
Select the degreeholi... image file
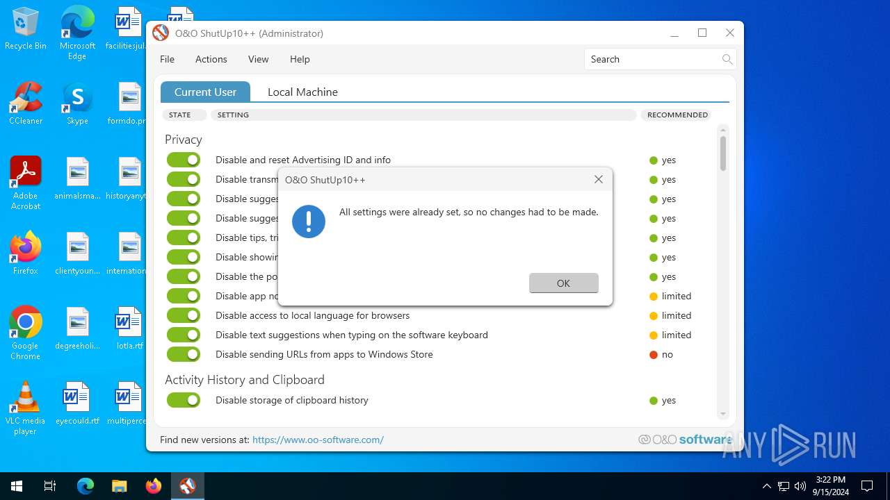[77, 328]
